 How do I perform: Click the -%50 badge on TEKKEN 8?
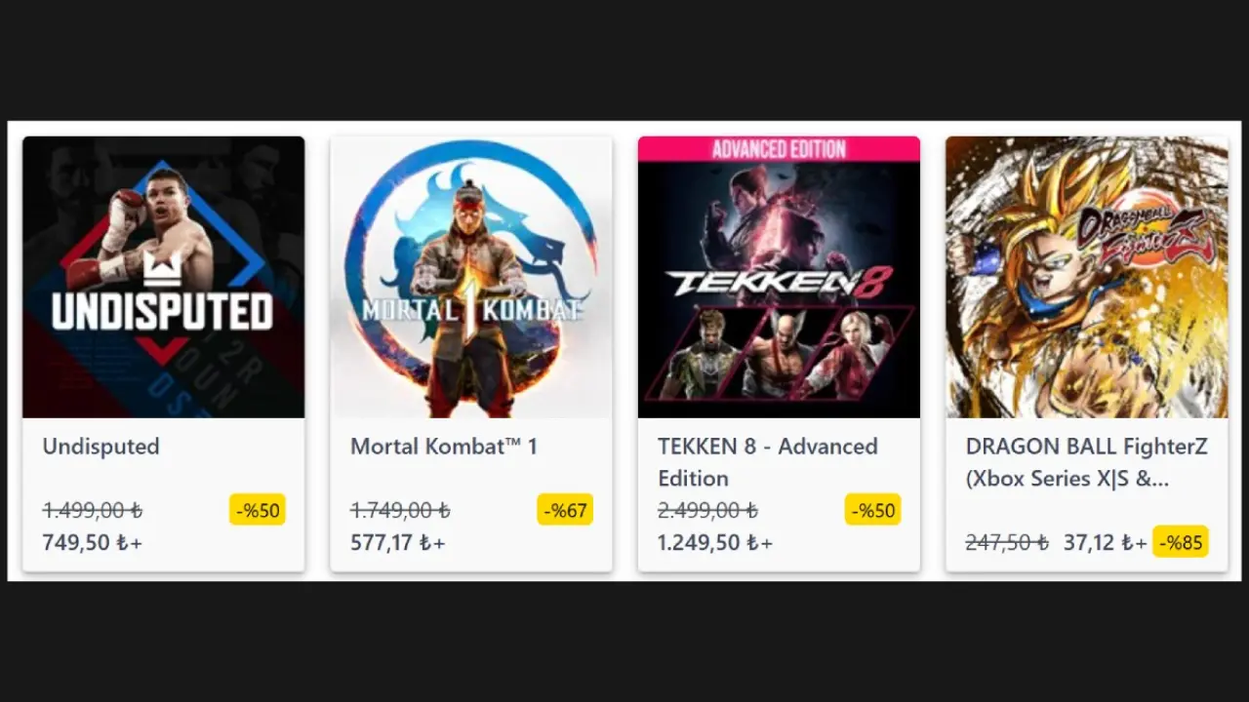point(872,510)
